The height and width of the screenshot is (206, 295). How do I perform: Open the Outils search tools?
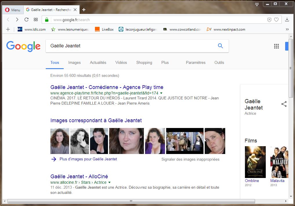point(219,62)
